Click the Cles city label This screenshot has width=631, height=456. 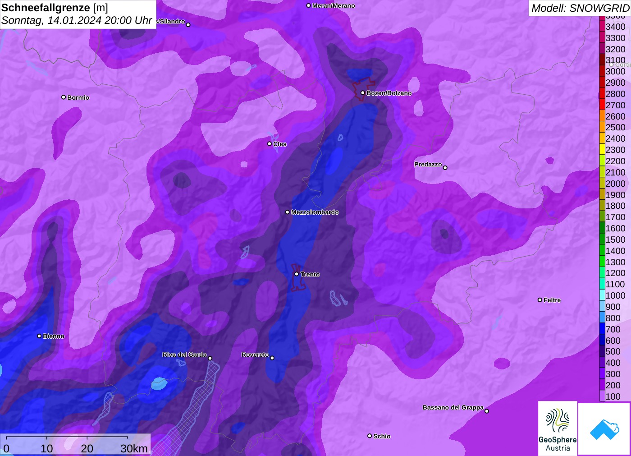coord(279,144)
